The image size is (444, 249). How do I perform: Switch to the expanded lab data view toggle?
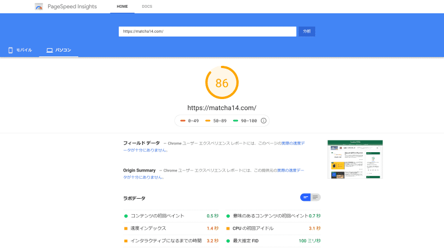315,198
